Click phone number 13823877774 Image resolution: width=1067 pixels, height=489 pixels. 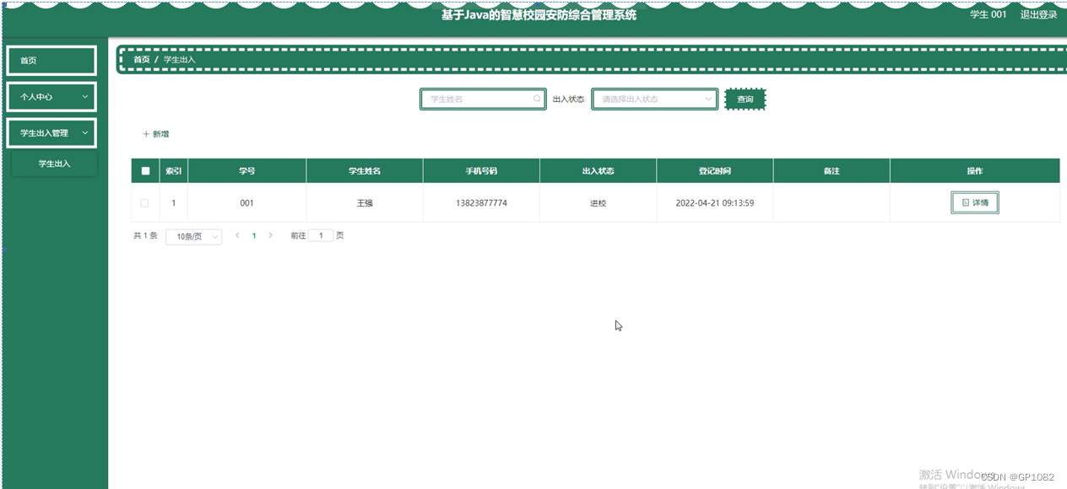pyautogui.click(x=481, y=203)
